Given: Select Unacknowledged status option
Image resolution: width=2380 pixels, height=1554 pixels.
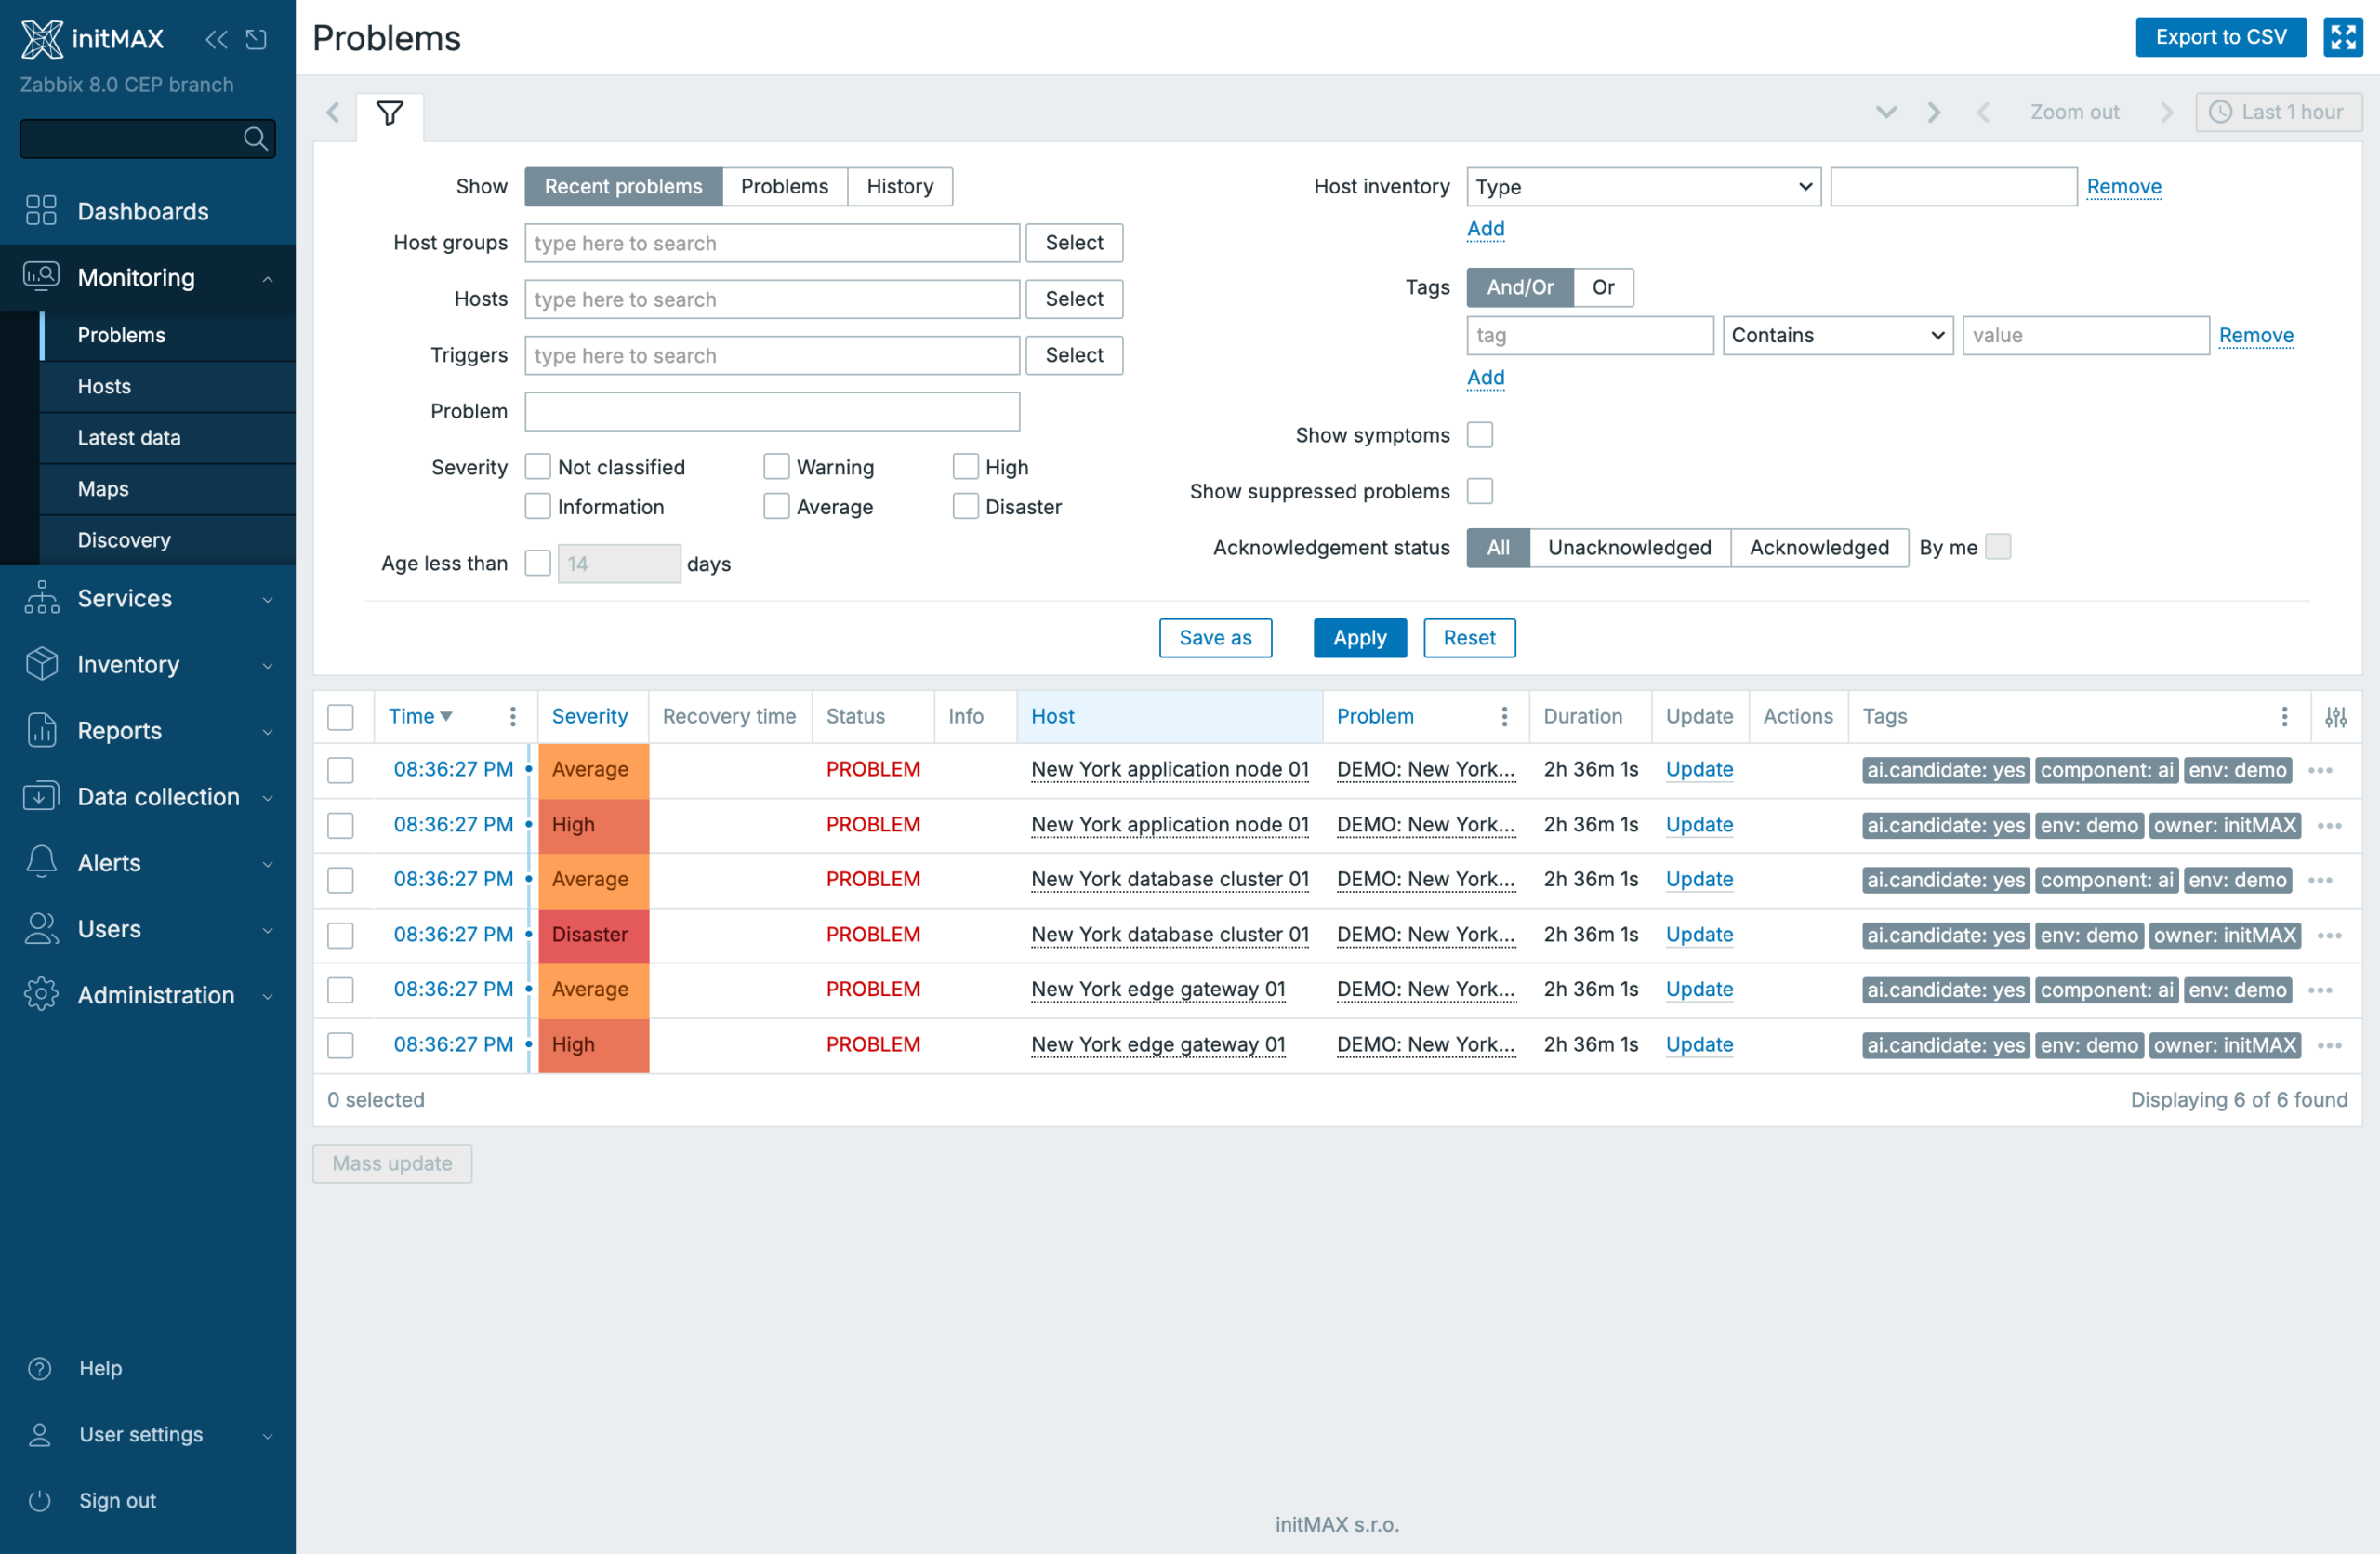Looking at the screenshot, I should pos(1629,547).
